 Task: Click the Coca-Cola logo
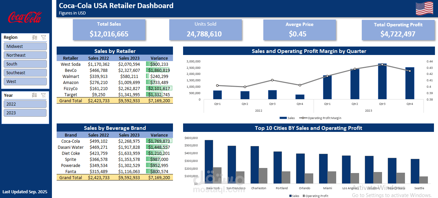click(25, 17)
